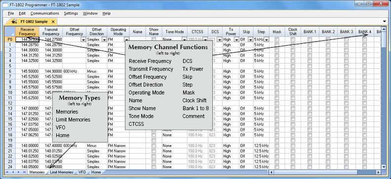
Task: Tick BANK 4 checkbox for channel 4
Action: click(364, 60)
